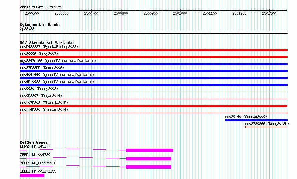Image resolution: width=297 pixels, height=179 pixels.
Task: Open variant esv29996 (Levy2007) label
Action: tap(39, 54)
